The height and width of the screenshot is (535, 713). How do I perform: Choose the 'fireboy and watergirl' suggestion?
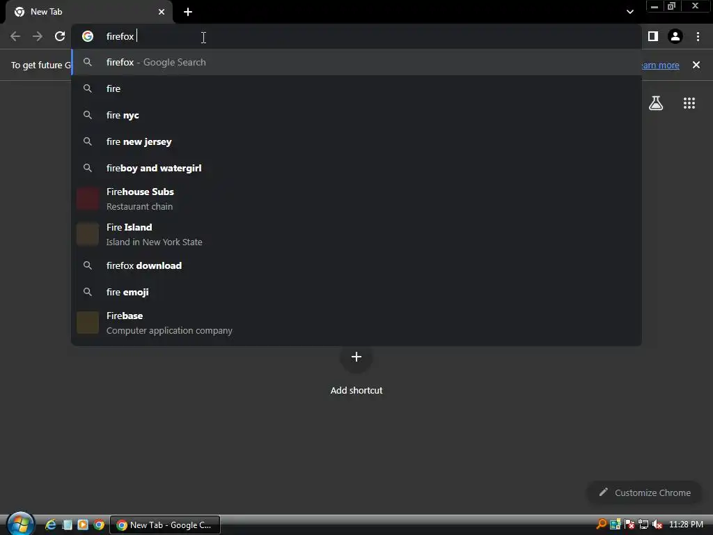(356, 168)
